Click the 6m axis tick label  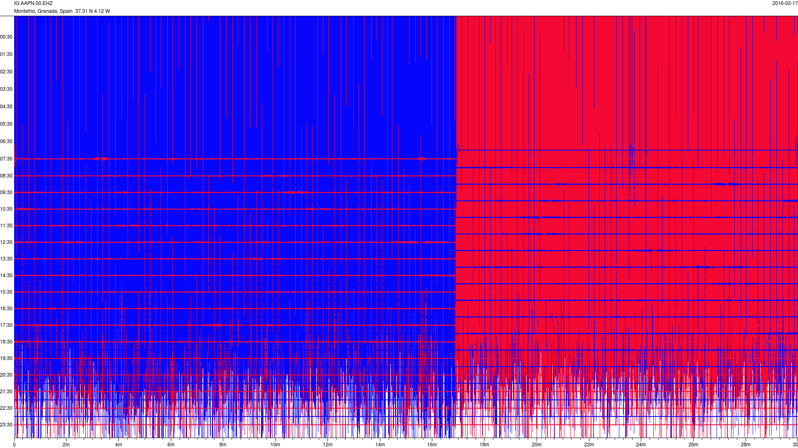(x=171, y=445)
